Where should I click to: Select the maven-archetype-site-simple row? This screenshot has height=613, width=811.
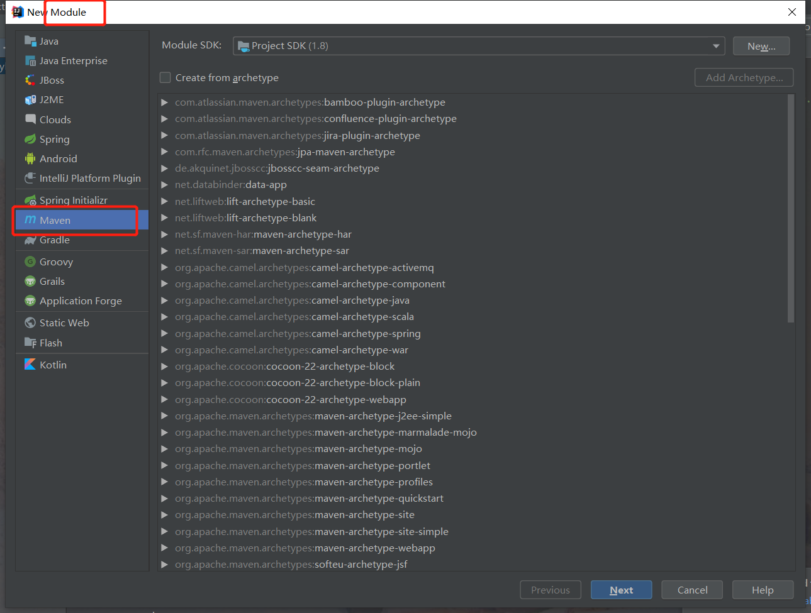(x=473, y=531)
